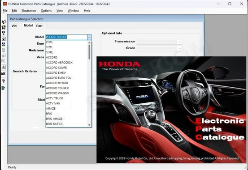Image resolution: width=248 pixels, height=170 pixels.
Task: Maximize the HONDA Electronic Parts Catalogue window
Action: tap(230, 4)
